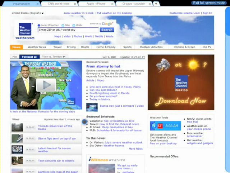Image resolution: width=230 pixels, height=173 pixels.
Task: Click the video camera icon on Forecast tab
Action: [35, 57]
